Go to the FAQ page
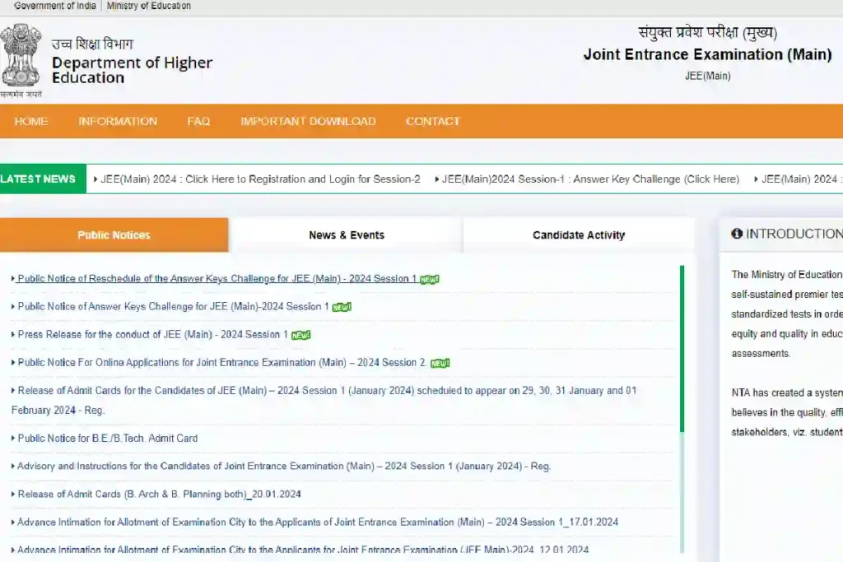This screenshot has width=843, height=562. pyautogui.click(x=198, y=122)
